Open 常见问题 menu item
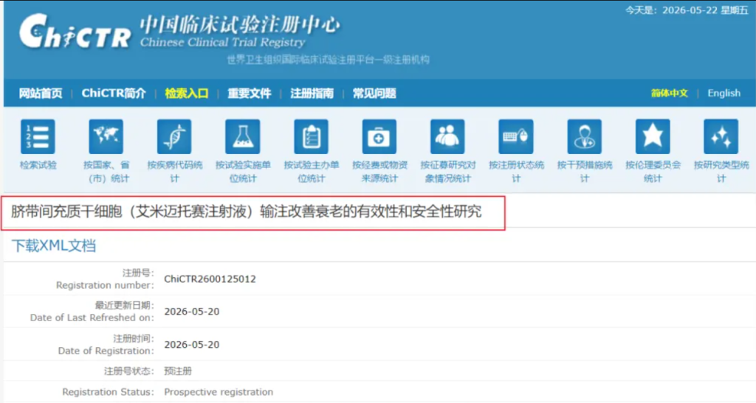 (374, 94)
